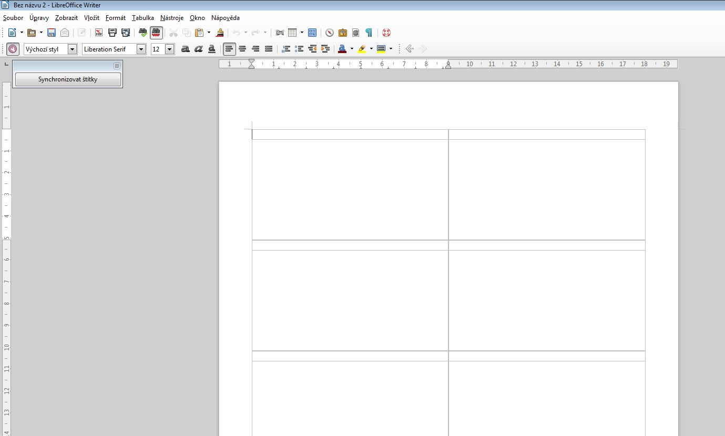The height and width of the screenshot is (436, 725).
Task: Click the Font Color icon
Action: (342, 49)
